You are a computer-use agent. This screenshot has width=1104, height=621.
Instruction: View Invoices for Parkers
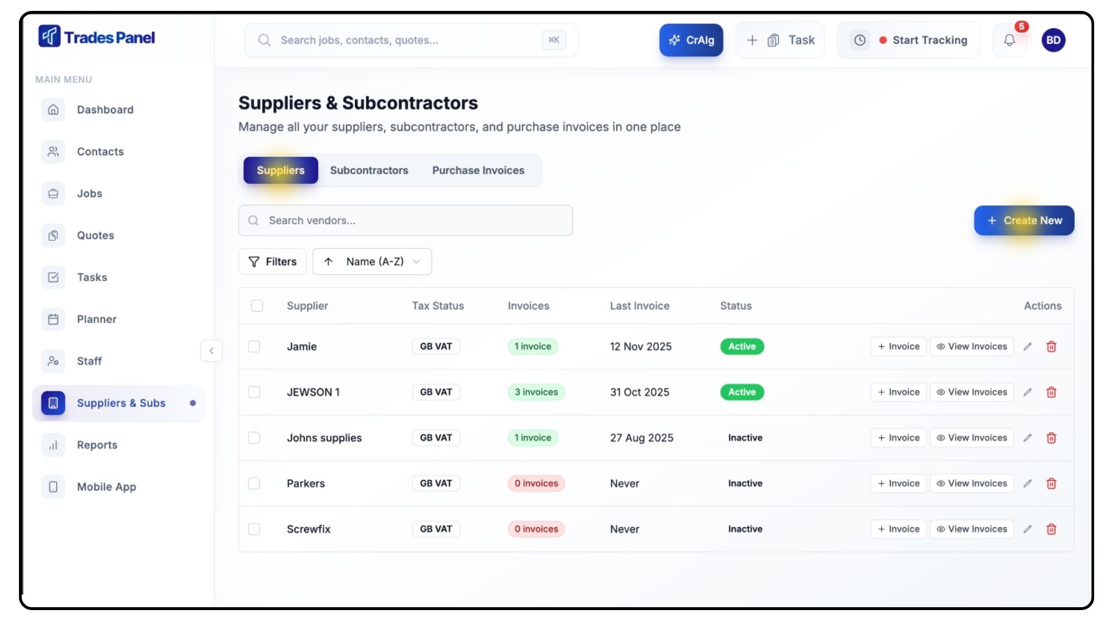pyautogui.click(x=972, y=484)
